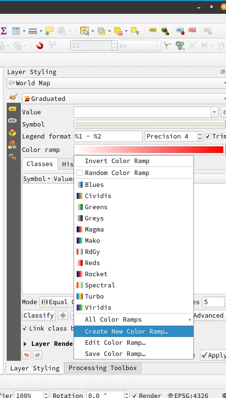
Task: Click the Select by Location icon
Action: 135,31
